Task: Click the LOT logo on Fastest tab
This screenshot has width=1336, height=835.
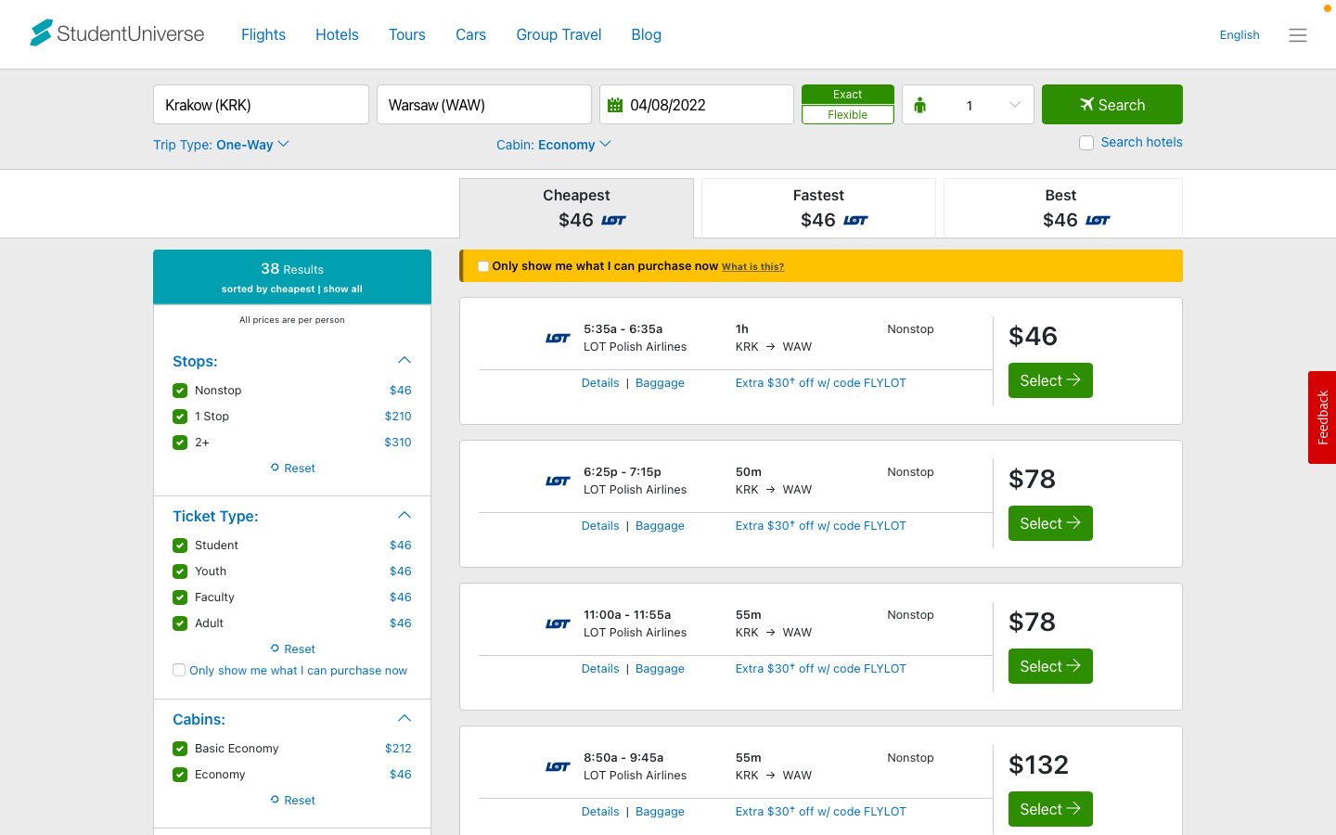Action: pos(856,221)
